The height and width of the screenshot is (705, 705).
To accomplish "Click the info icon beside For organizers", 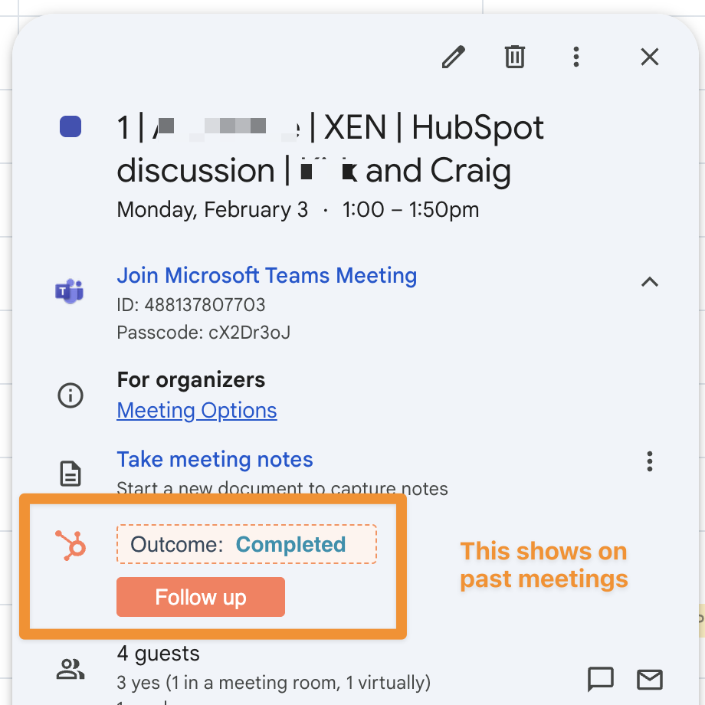I will tap(70, 395).
